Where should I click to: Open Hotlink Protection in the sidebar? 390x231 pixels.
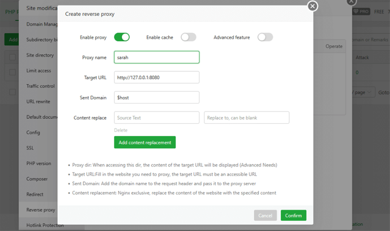click(45, 225)
